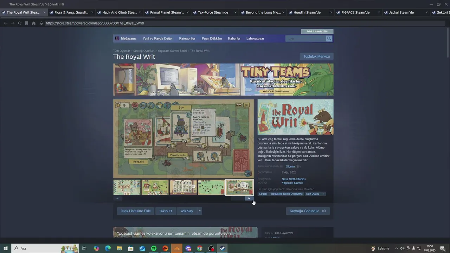Open the Yogscast Games publisher link
450x253 pixels.
pyautogui.click(x=292, y=183)
